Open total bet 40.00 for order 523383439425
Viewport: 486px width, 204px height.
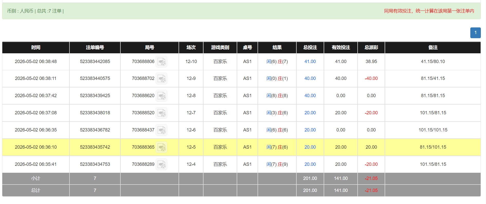310,96
